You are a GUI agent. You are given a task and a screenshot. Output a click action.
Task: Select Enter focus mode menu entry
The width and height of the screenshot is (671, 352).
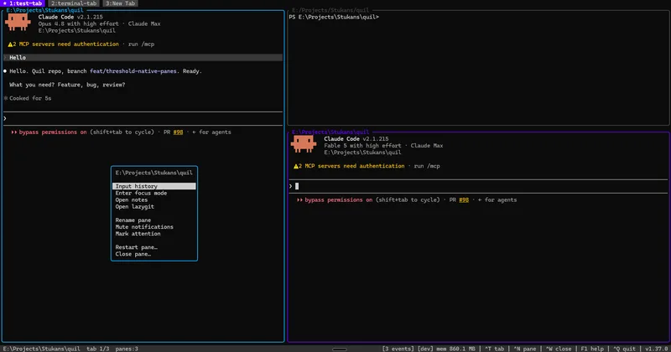[141, 193]
